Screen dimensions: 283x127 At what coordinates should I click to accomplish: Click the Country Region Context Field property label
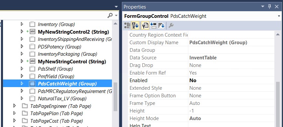[x=159, y=35]
